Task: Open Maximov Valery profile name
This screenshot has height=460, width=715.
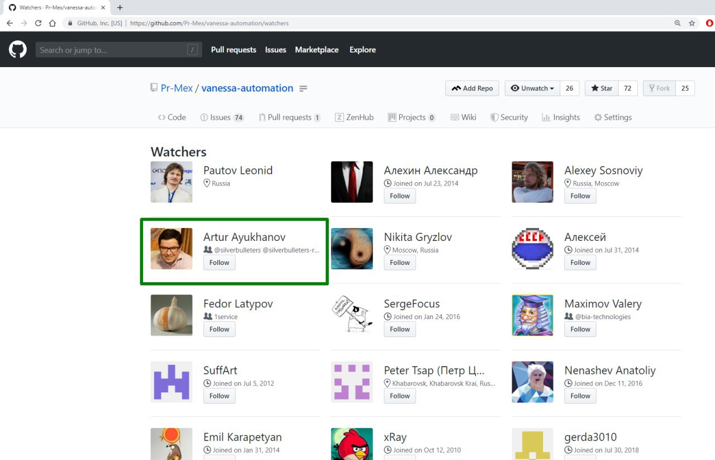Action: pyautogui.click(x=603, y=304)
